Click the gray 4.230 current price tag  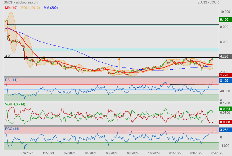click(x=226, y=56)
